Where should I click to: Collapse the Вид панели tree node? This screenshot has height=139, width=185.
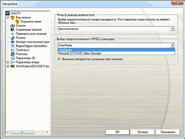(8, 18)
